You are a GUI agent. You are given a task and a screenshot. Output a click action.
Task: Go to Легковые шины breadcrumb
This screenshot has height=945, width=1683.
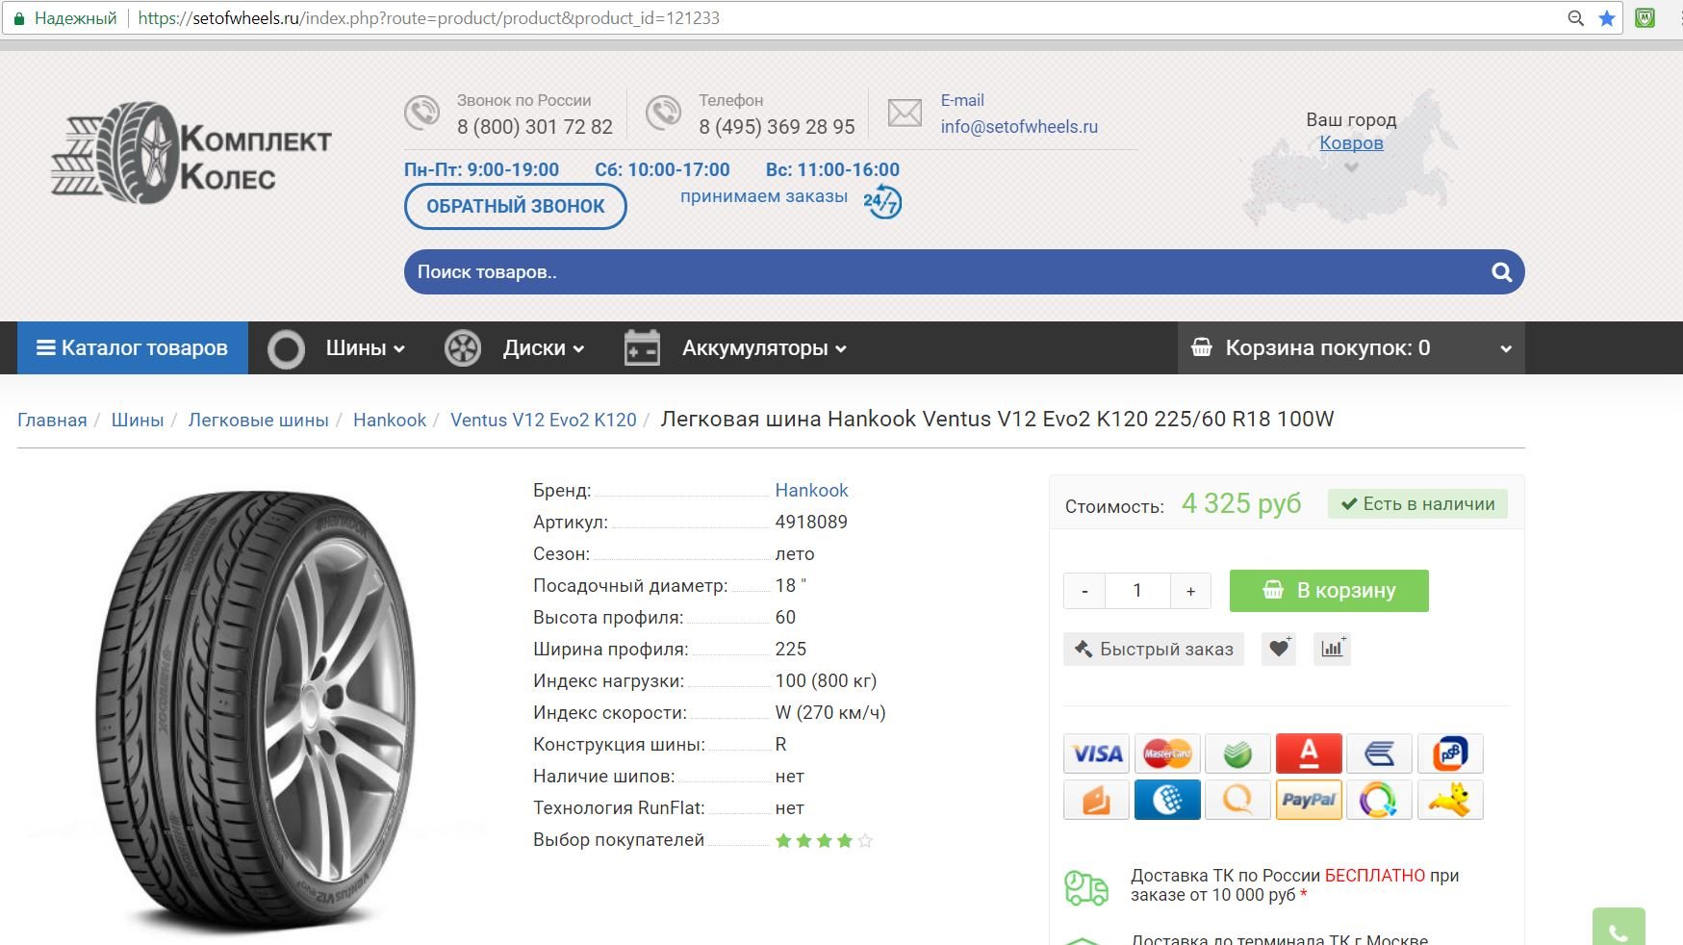coord(258,420)
